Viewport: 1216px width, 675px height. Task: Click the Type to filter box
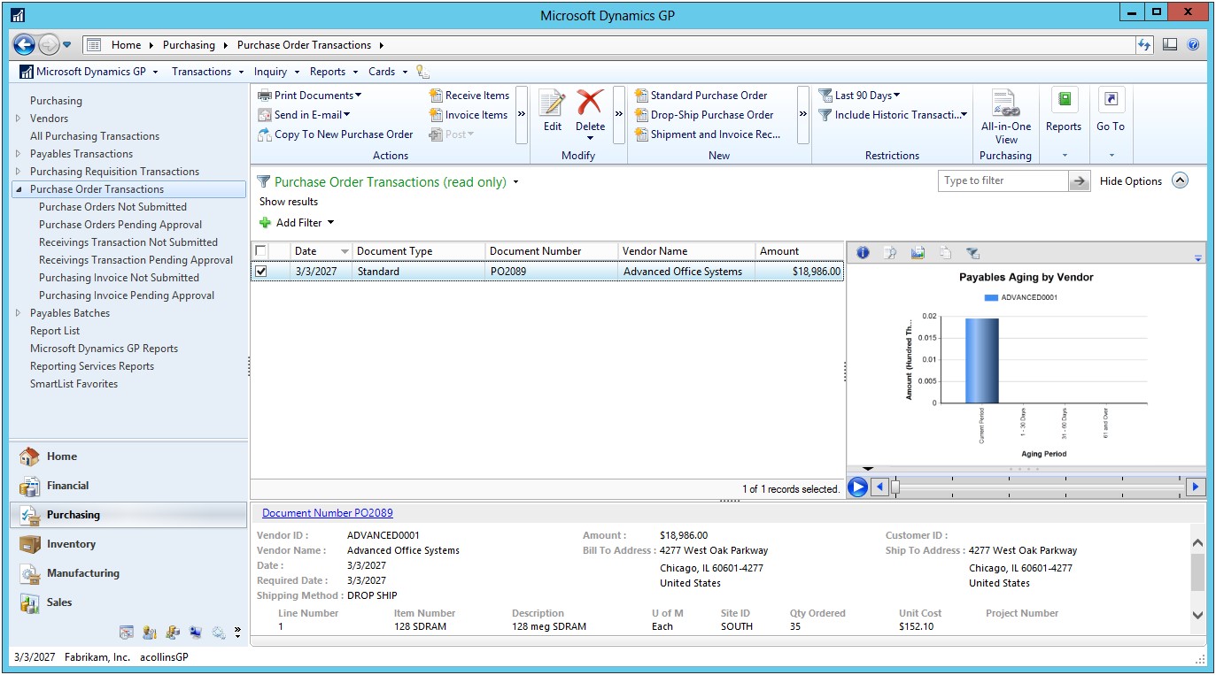[1003, 180]
